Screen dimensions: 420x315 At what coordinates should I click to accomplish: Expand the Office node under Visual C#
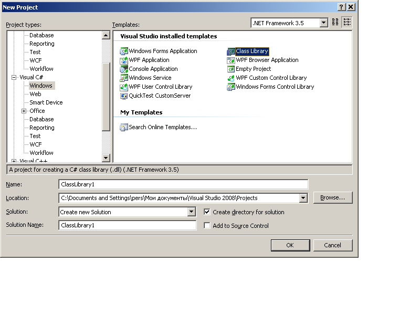click(24, 111)
